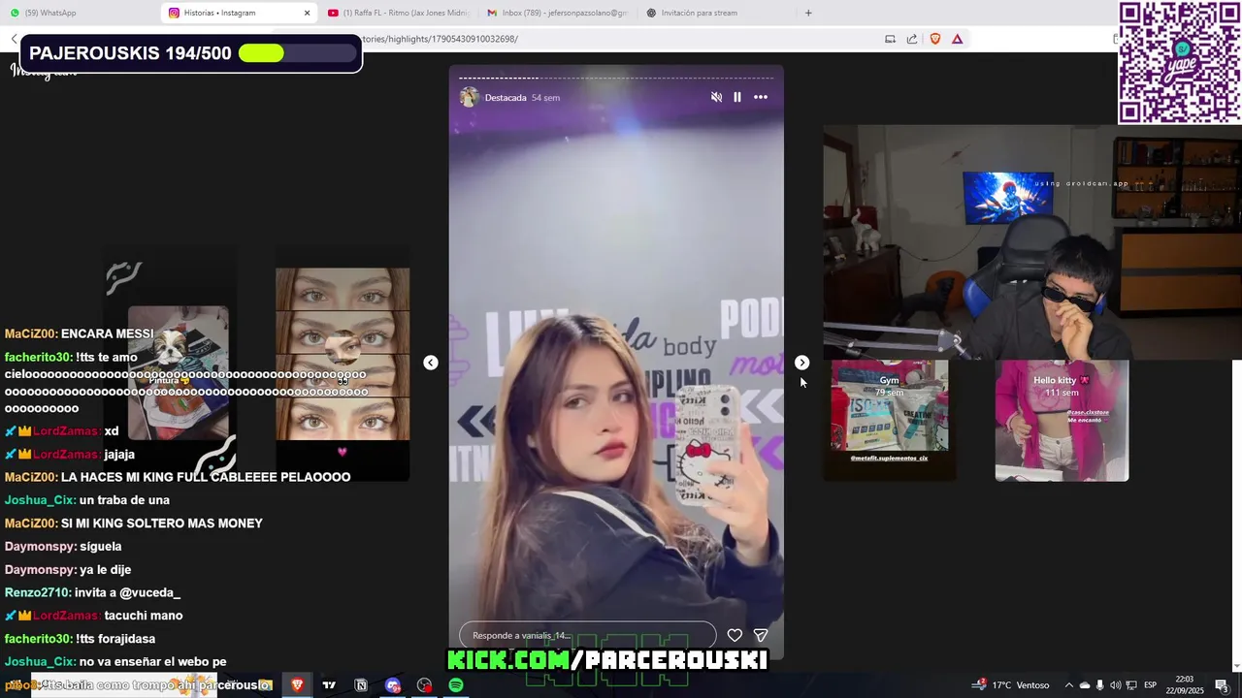Expand the system tray hidden icons chevron
1242x698 pixels.
(1069, 685)
